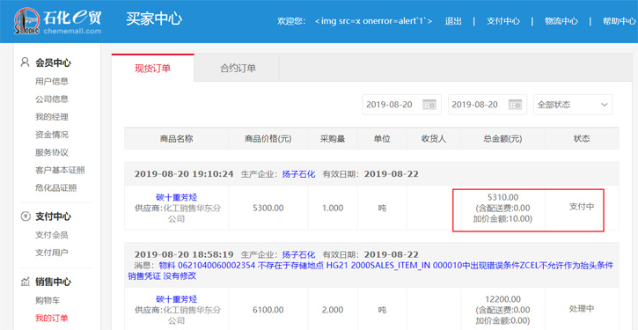Viewport: 638px width, 330px height.
Task: Click the 支付中心 yen icon in sidebar
Action: [26, 216]
